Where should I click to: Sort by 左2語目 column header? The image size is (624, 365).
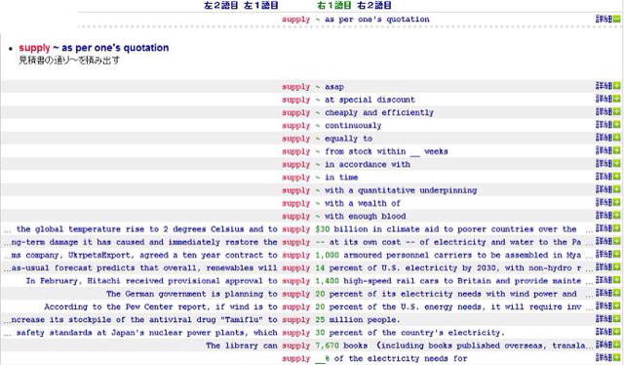click(221, 5)
